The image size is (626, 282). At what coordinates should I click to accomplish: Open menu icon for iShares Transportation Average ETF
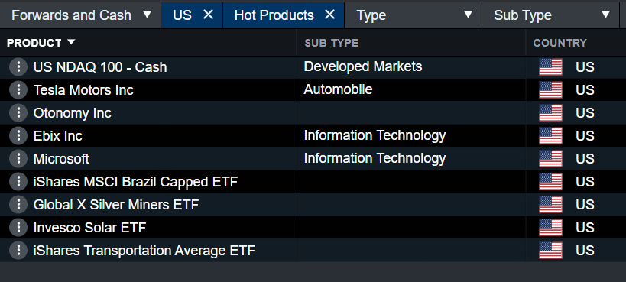(x=18, y=251)
